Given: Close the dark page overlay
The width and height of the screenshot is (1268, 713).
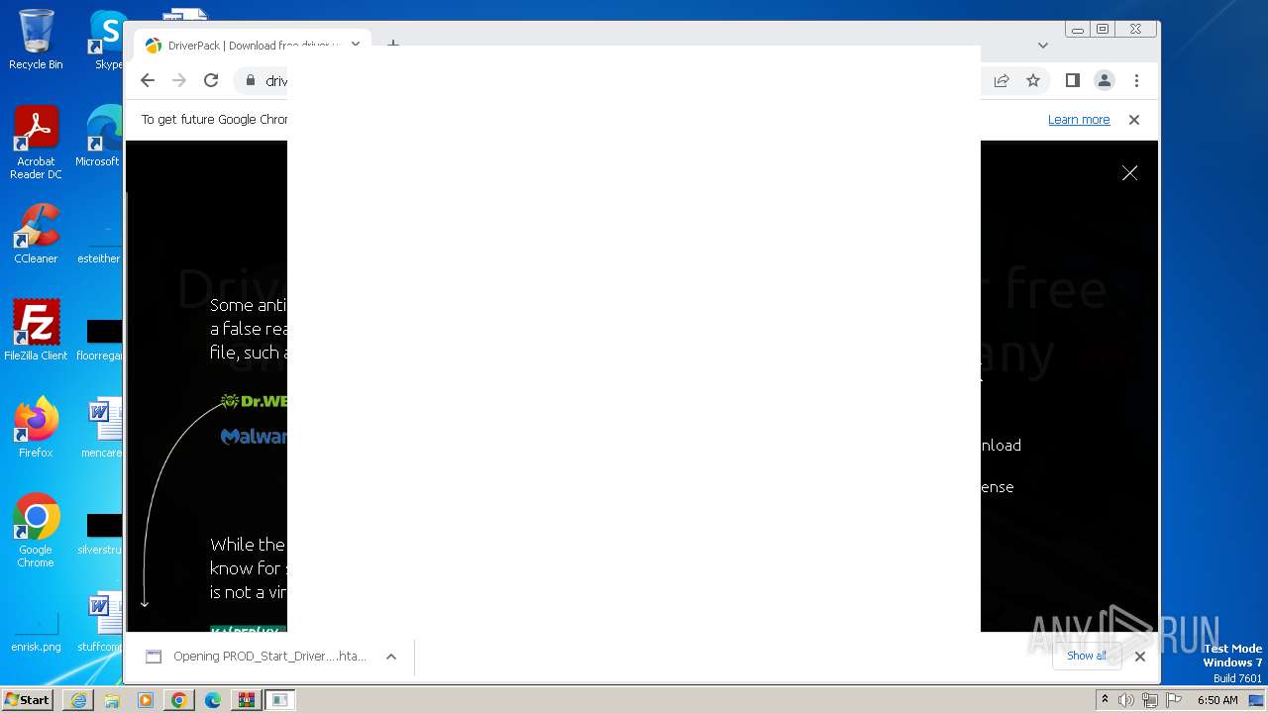Looking at the screenshot, I should 1129,173.
